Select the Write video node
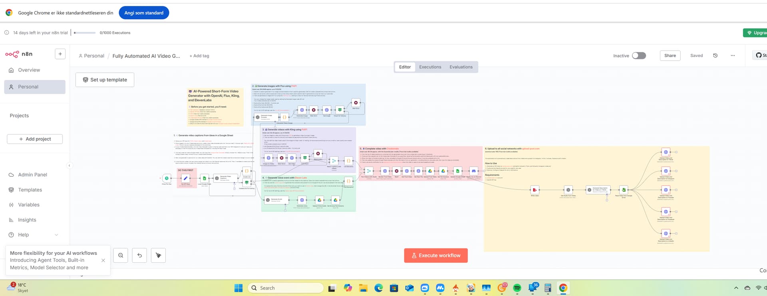The width and height of the screenshot is (767, 296). point(535,190)
